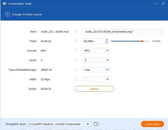Minimize the Compresseur Audio window
The height and width of the screenshot is (130, 168).
click(156, 4)
